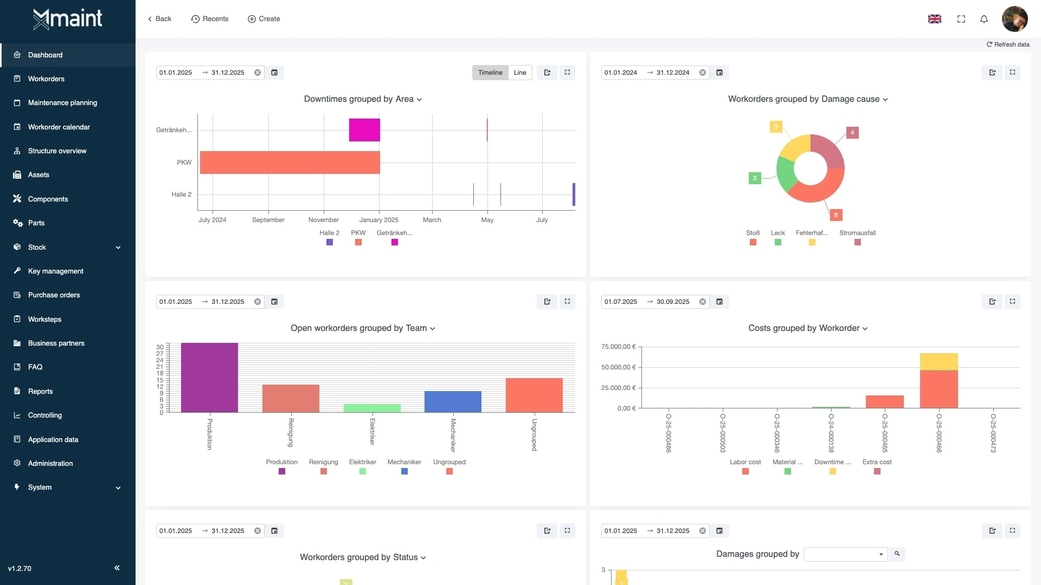Go to Purchase orders menu item
Image resolution: width=1041 pixels, height=585 pixels.
point(54,295)
